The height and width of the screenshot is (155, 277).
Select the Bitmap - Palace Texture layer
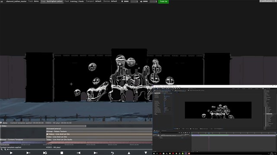pyautogui.click(x=99, y=131)
